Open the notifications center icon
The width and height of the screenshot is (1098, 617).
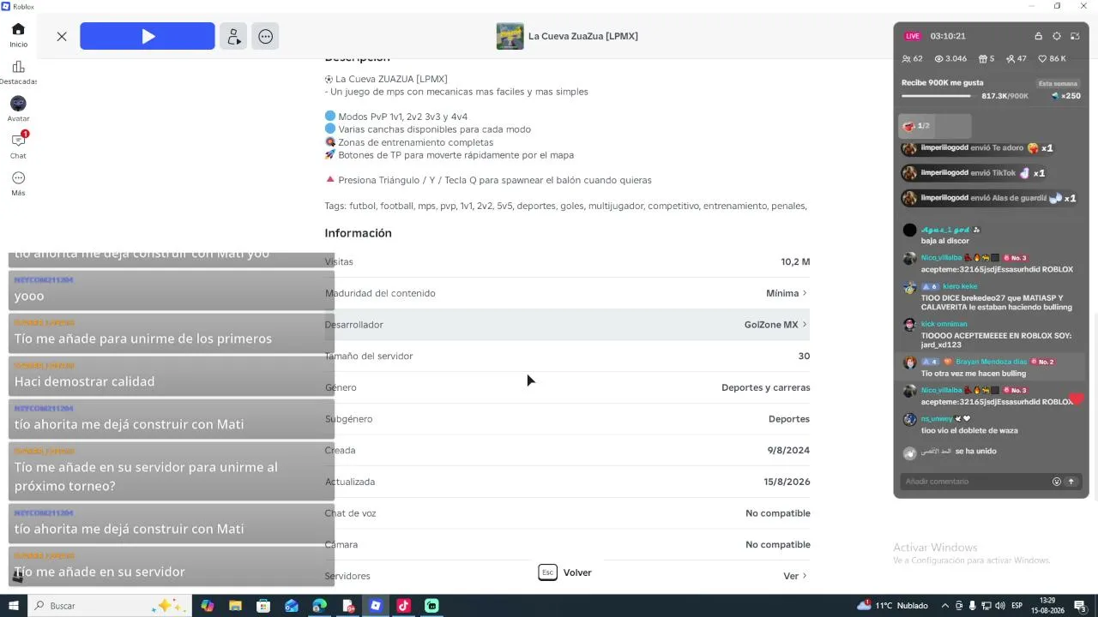(x=1080, y=606)
